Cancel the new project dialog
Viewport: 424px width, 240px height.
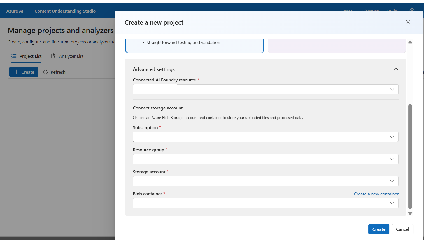click(402, 229)
